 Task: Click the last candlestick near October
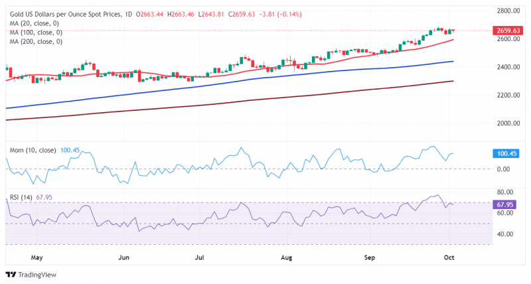pyautogui.click(x=453, y=30)
